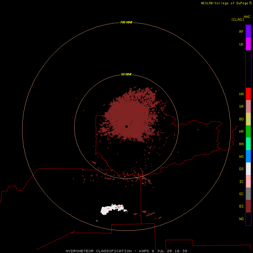Click the 100 NMI range ring label

click(x=126, y=22)
